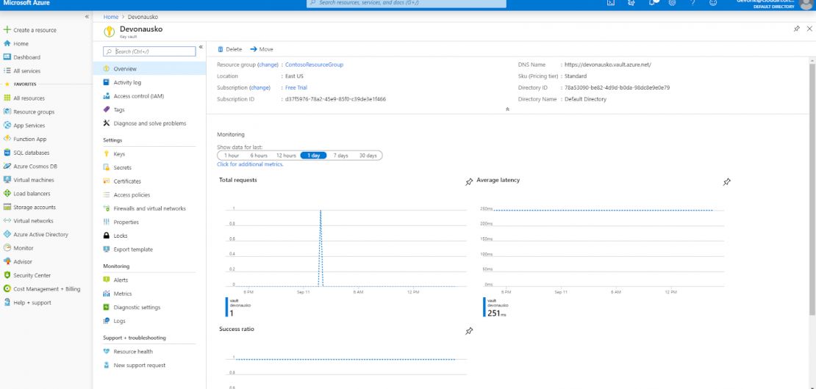The image size is (816, 389).
Task: Go to Home breadcrumb
Action: [111, 17]
